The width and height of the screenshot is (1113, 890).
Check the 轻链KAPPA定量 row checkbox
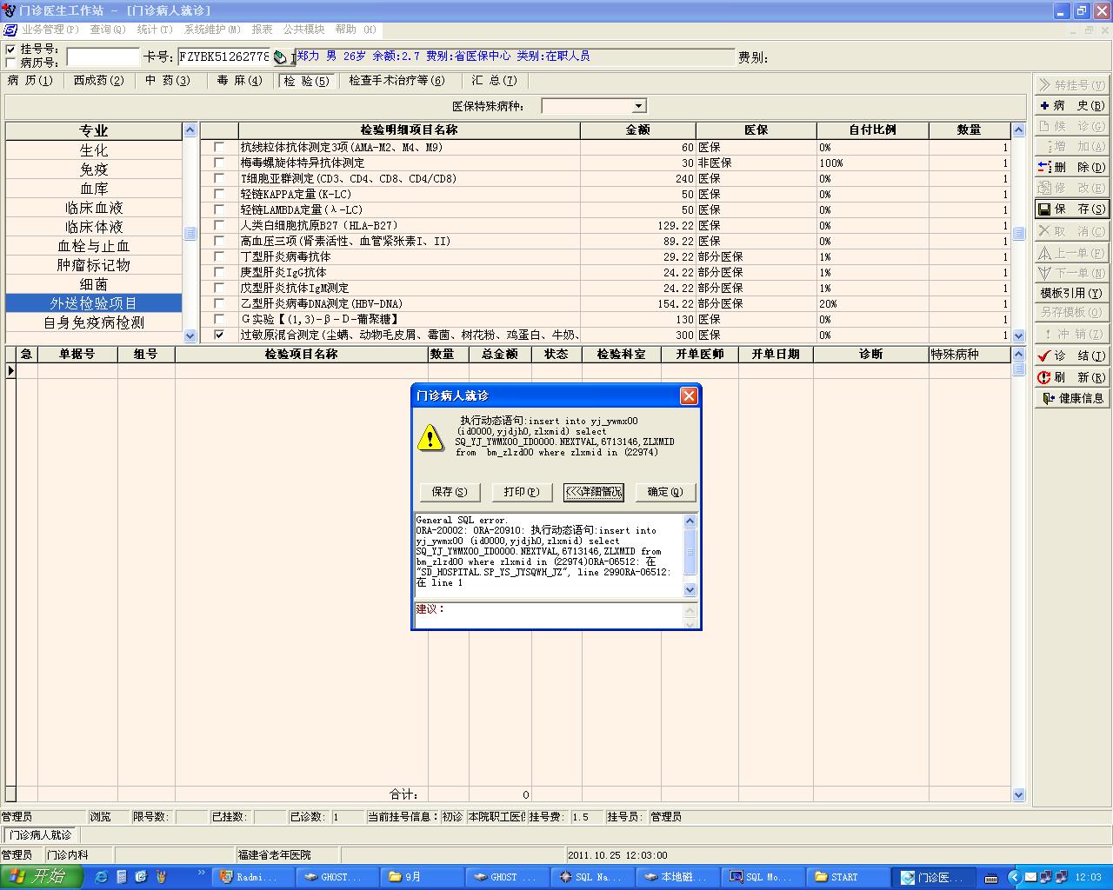219,195
